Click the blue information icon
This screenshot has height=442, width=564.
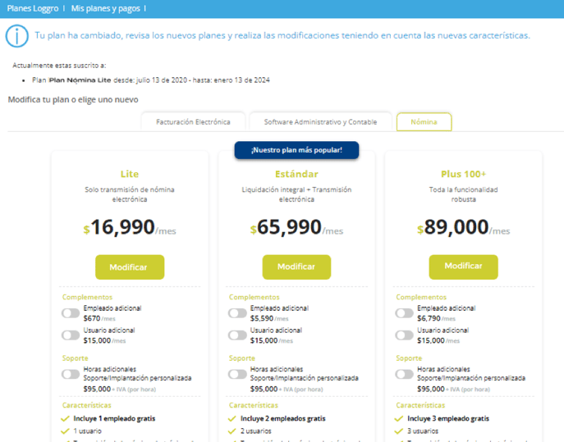pyautogui.click(x=17, y=35)
